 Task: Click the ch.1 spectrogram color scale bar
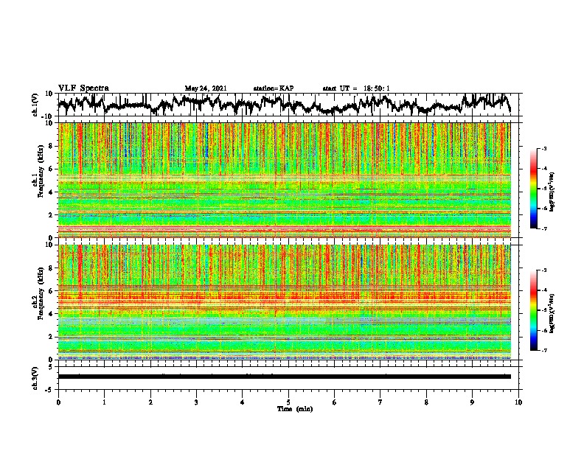point(534,189)
